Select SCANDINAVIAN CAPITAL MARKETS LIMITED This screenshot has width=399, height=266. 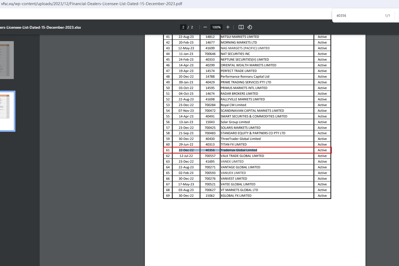tap(252, 111)
